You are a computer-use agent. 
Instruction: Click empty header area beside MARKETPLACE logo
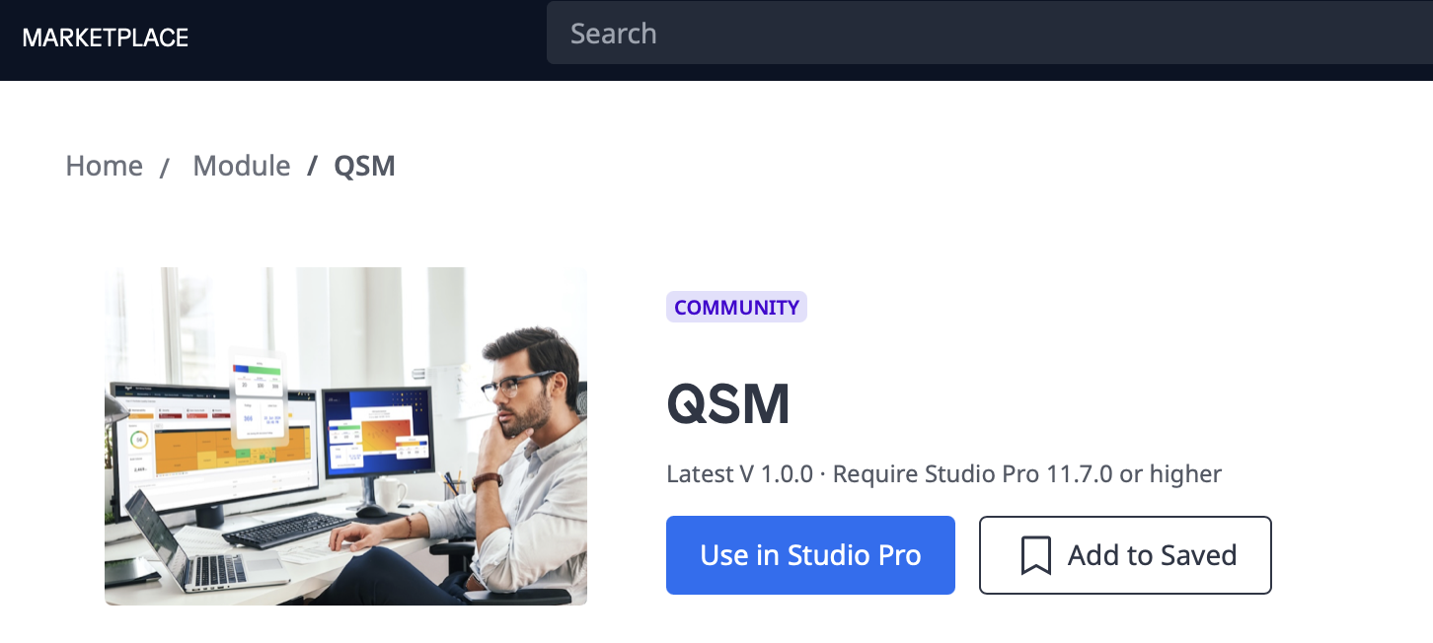click(x=367, y=37)
